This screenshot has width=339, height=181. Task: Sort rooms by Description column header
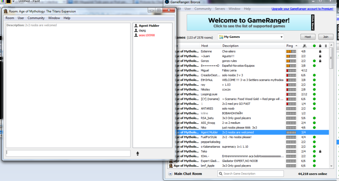point(253,46)
